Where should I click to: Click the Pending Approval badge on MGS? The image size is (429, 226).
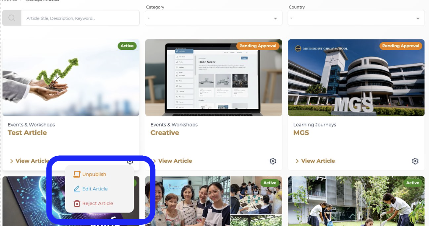pyautogui.click(x=400, y=46)
